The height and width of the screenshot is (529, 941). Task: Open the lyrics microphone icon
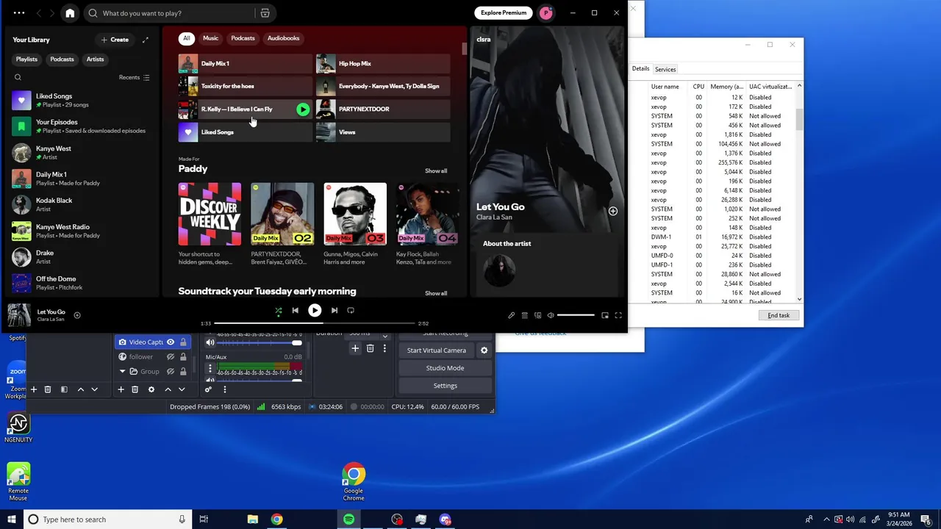point(511,315)
